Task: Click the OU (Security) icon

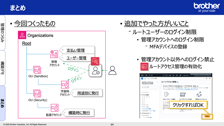Action: pos(37,94)
